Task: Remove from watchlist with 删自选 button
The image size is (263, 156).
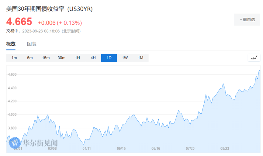Action: [247, 19]
